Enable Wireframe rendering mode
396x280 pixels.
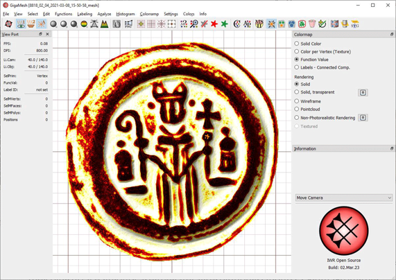(x=308, y=101)
